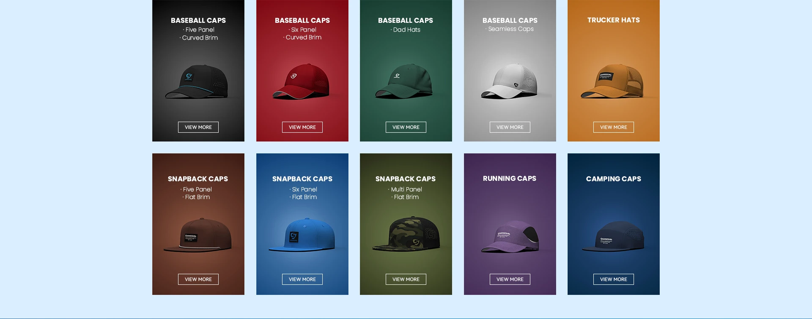
Task: Click the Trucker Hats heading
Action: point(613,20)
